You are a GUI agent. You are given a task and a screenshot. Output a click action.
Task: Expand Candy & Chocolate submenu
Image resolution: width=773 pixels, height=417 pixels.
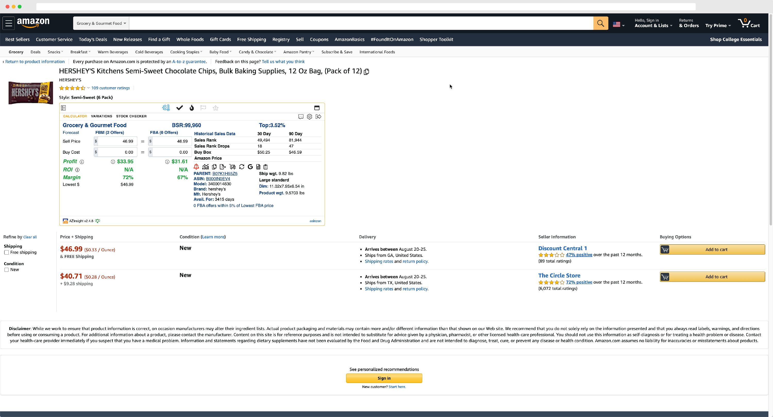pos(257,52)
